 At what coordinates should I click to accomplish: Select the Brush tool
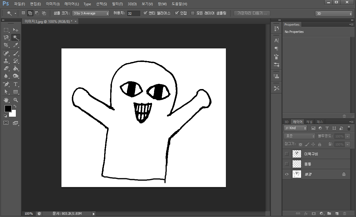pyautogui.click(x=16, y=53)
